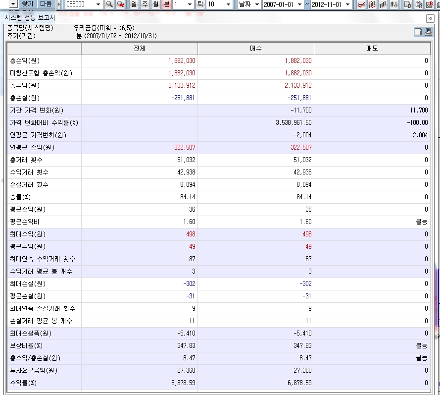440x395 pixels.
Task: Close the 시스템 성능 보고서 panel
Action: click(x=430, y=18)
